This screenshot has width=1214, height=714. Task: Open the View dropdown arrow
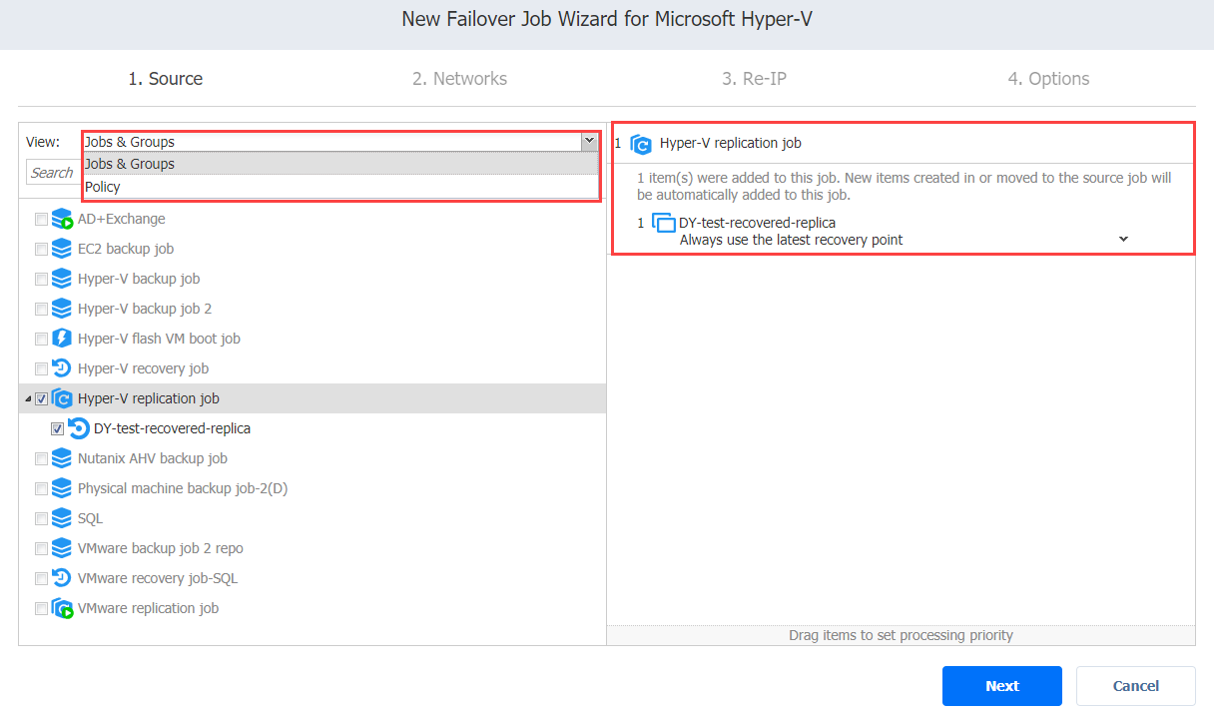[x=588, y=142]
